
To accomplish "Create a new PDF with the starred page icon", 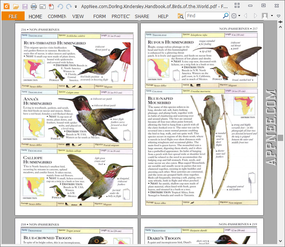I will pos(51,6).
